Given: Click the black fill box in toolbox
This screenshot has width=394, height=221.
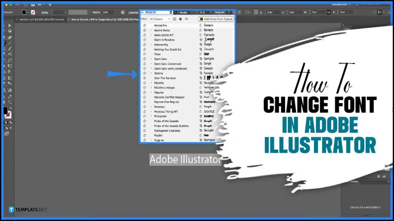Looking at the screenshot, I should pos(5,110).
